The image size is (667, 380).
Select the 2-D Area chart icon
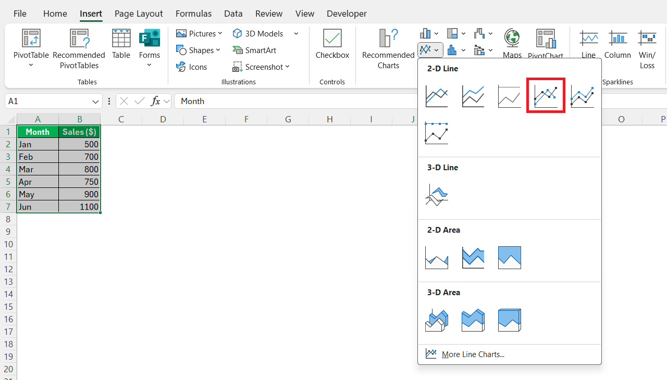tap(437, 258)
